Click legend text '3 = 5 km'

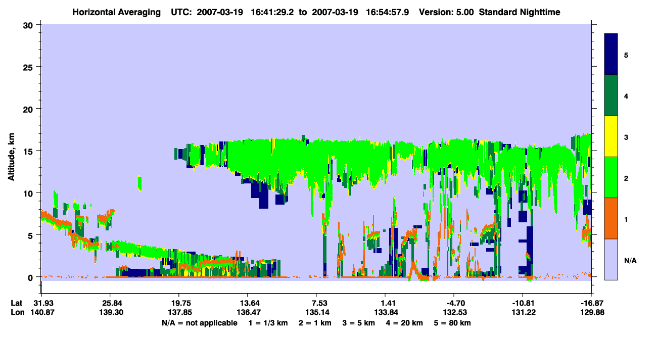(359, 323)
